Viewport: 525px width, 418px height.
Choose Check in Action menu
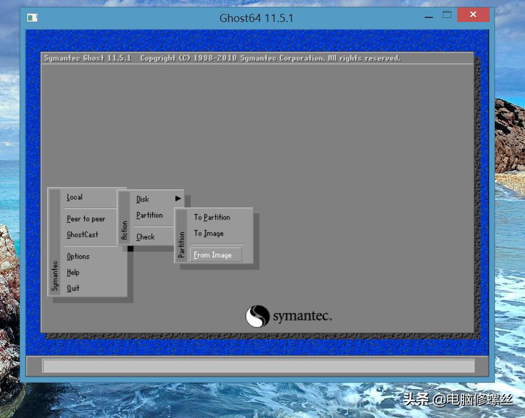pyautogui.click(x=145, y=237)
